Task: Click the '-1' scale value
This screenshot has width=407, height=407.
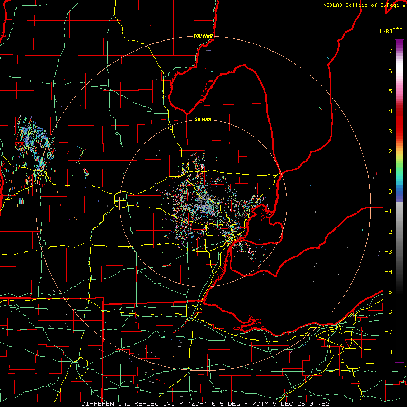Action: [388, 212]
